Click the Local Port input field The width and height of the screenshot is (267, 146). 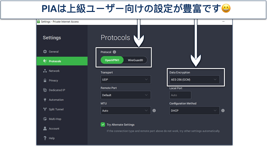[180, 95]
